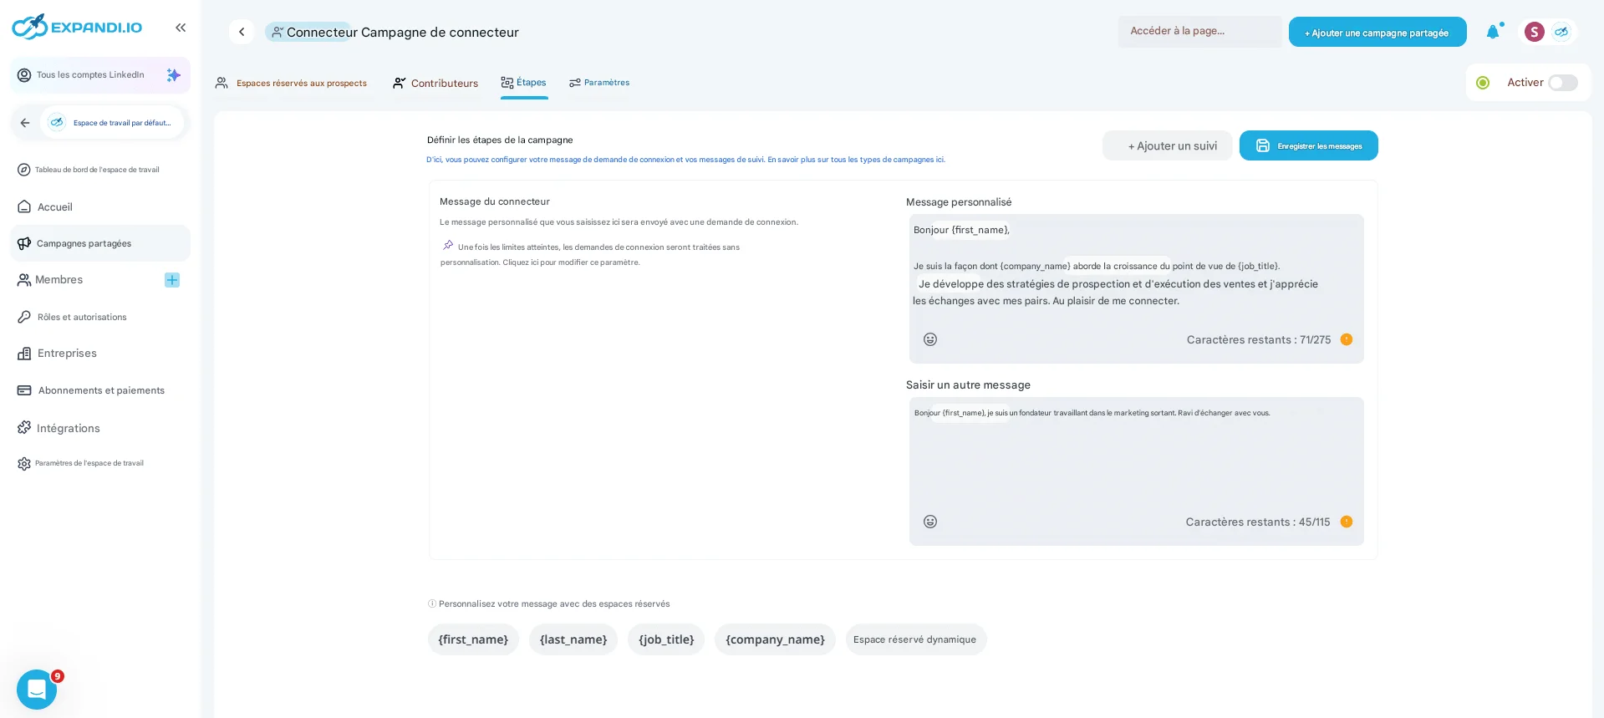Insert the {job_title} placeholder
Screen dimensions: 1604x718
click(666, 639)
